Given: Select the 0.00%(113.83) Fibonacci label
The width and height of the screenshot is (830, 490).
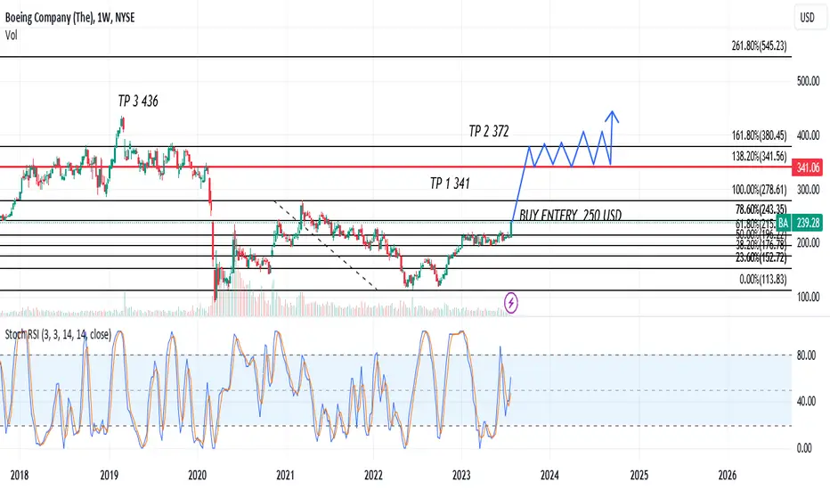Looking at the screenshot, I should (763, 279).
